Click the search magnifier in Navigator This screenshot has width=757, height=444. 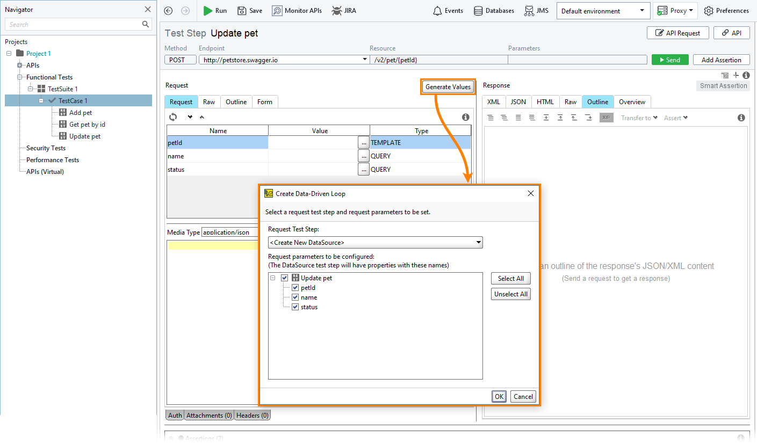146,24
